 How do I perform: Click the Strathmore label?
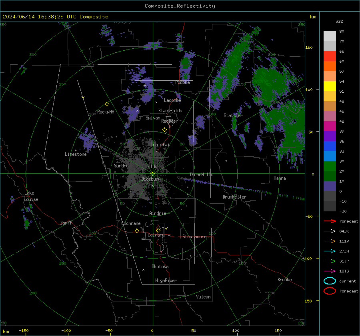point(194,237)
